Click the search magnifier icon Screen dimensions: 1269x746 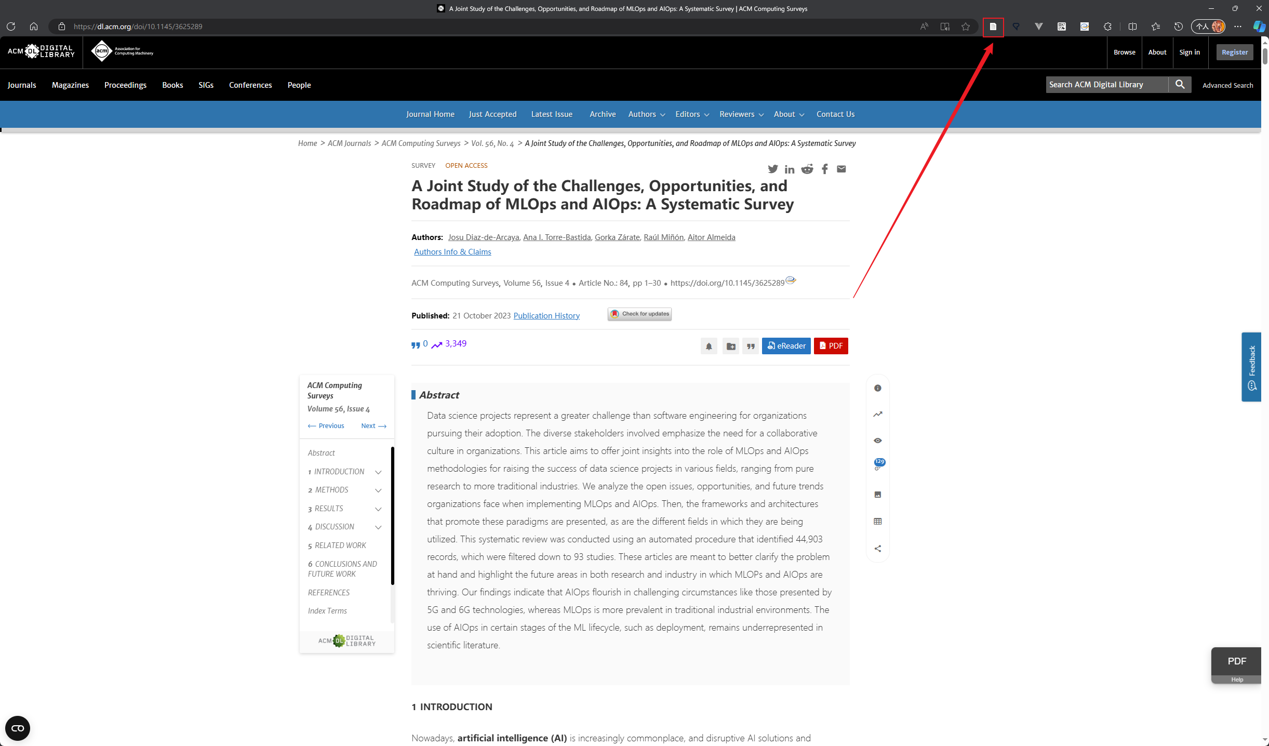point(1180,85)
